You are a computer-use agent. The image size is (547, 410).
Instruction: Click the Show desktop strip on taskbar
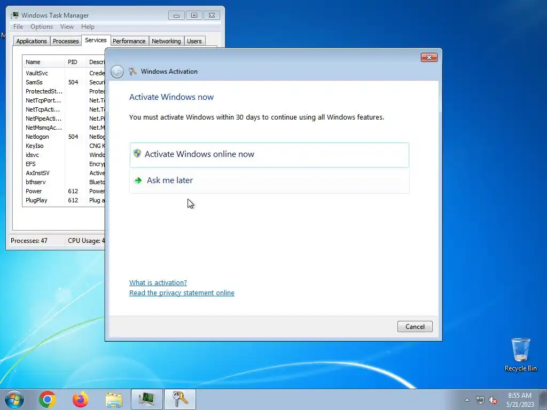(x=543, y=399)
